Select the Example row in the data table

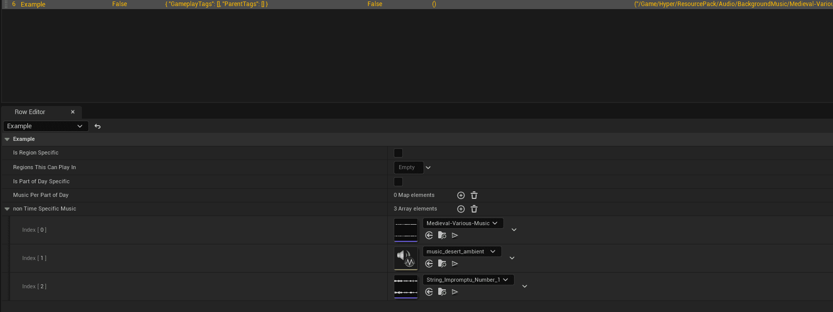[x=33, y=4]
